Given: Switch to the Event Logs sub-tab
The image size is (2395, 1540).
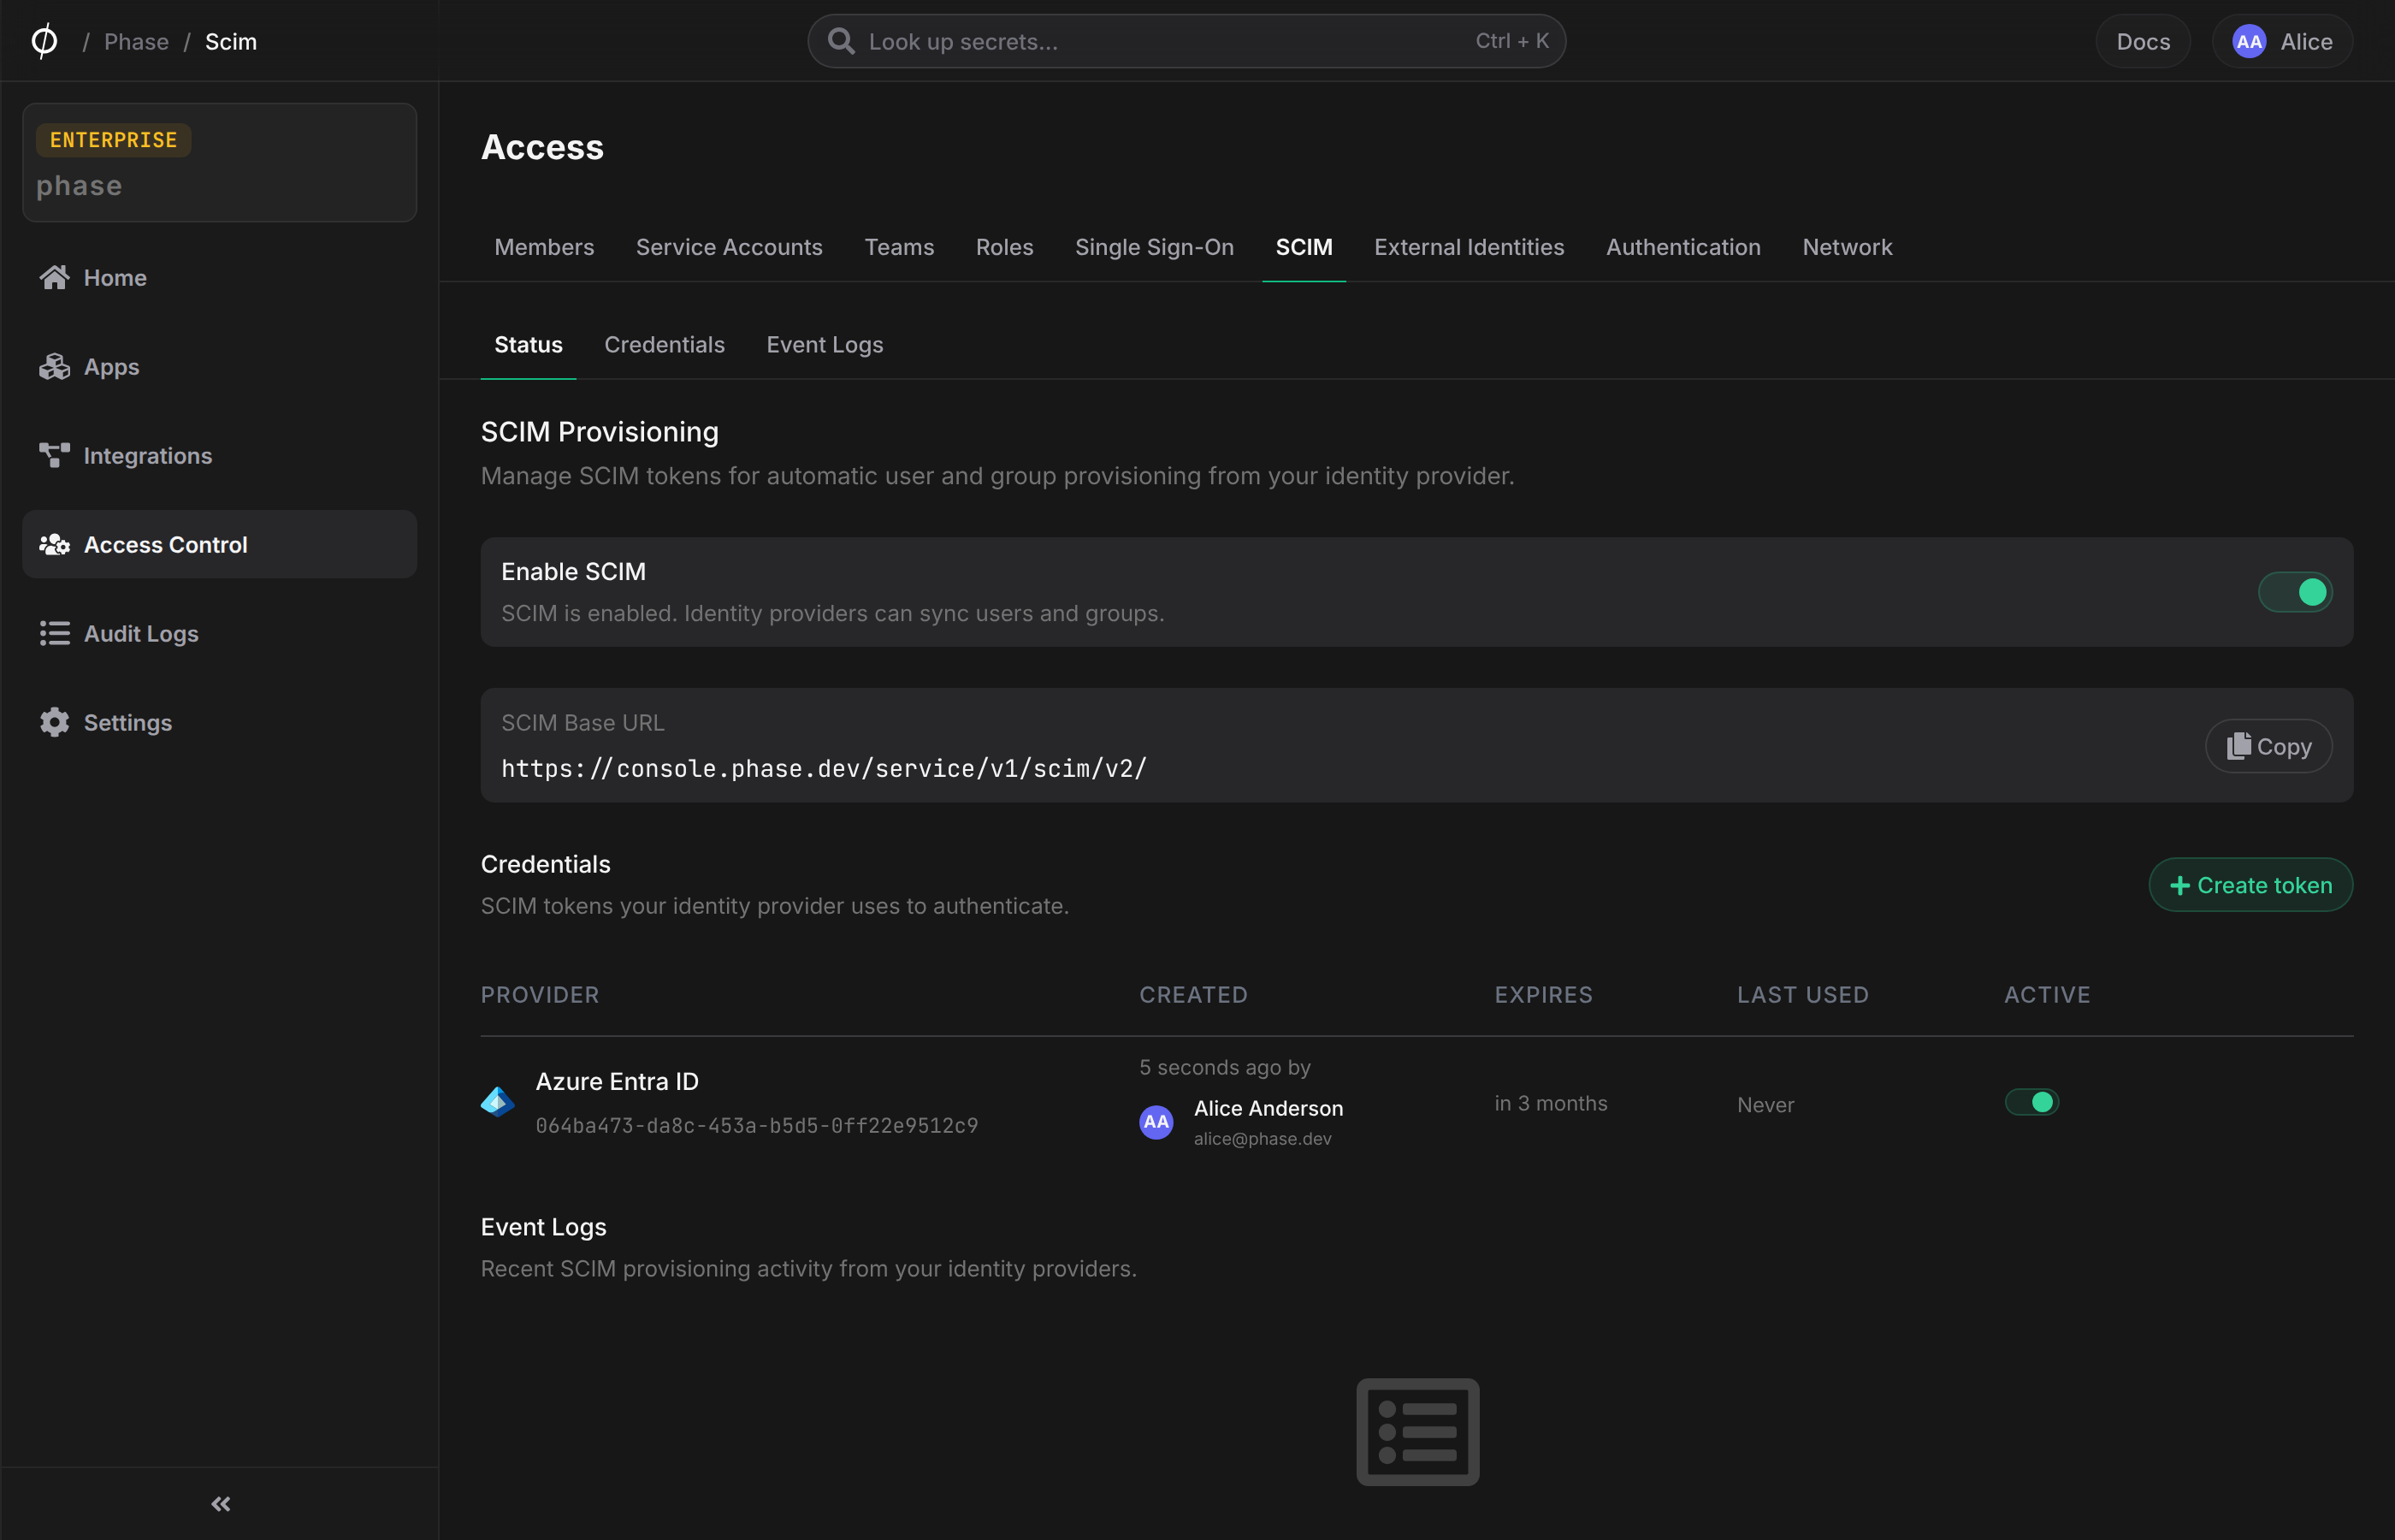Looking at the screenshot, I should (825, 345).
